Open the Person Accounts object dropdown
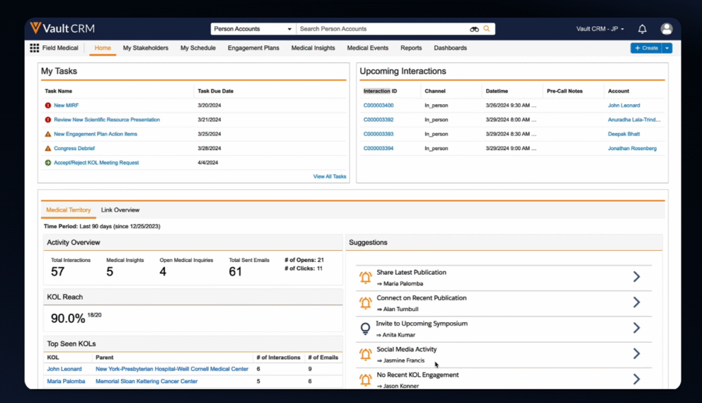 point(252,28)
